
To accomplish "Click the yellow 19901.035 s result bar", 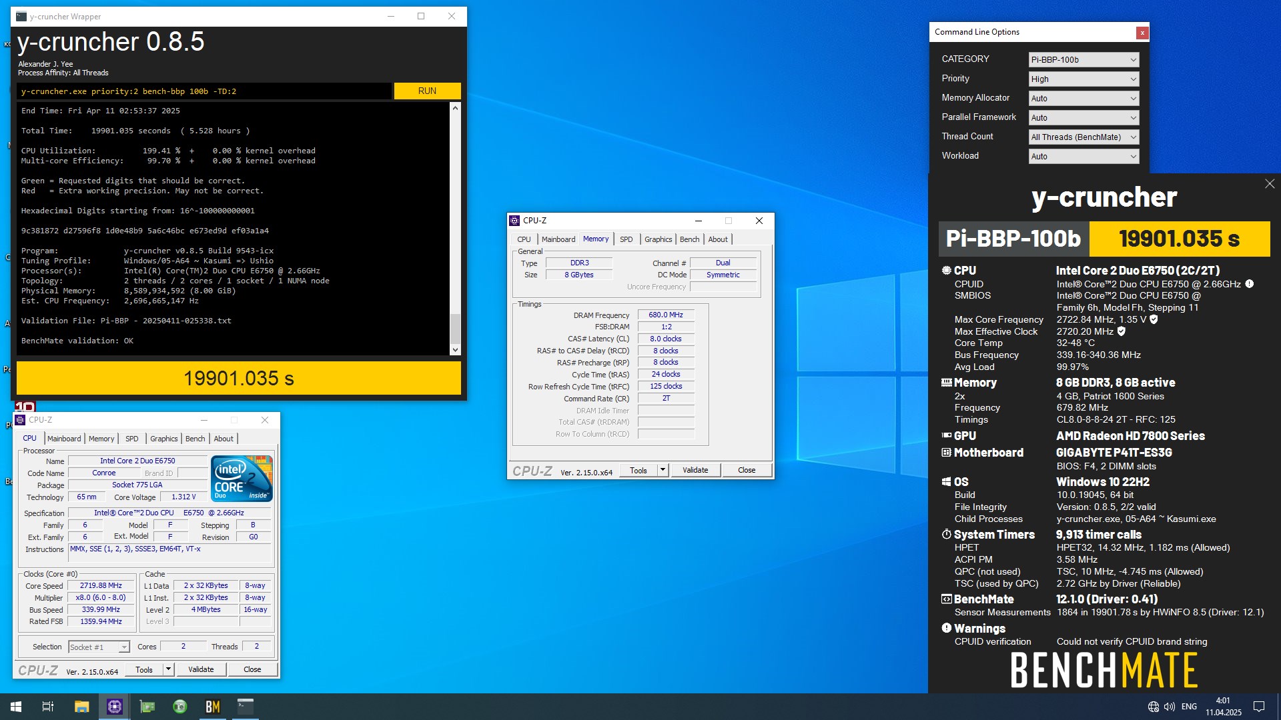I will 239,378.
